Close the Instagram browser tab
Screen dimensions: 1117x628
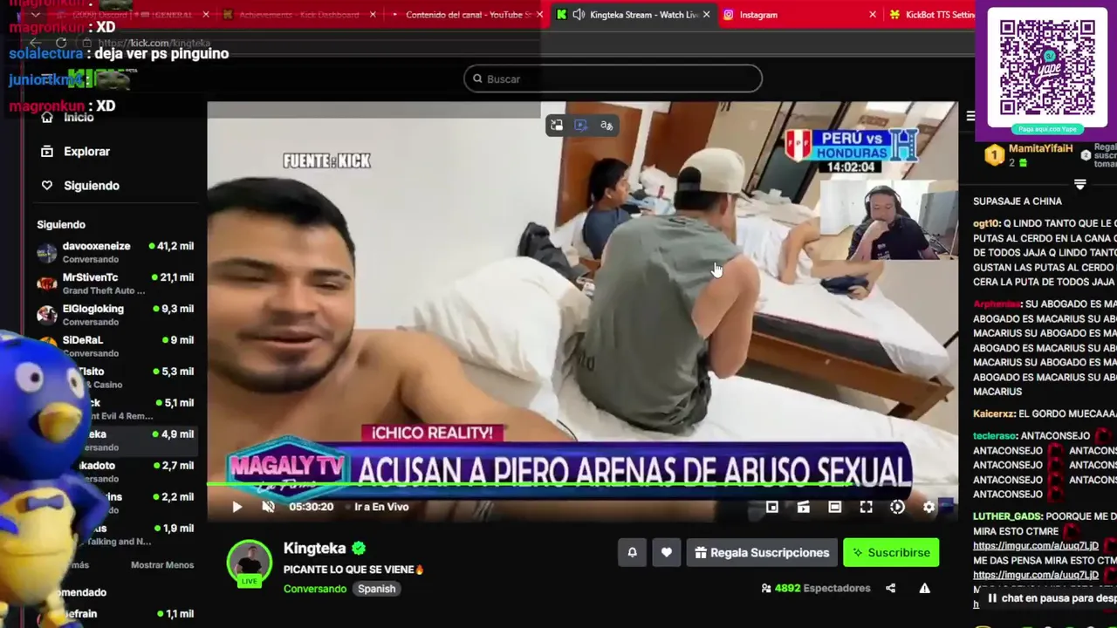pyautogui.click(x=873, y=15)
